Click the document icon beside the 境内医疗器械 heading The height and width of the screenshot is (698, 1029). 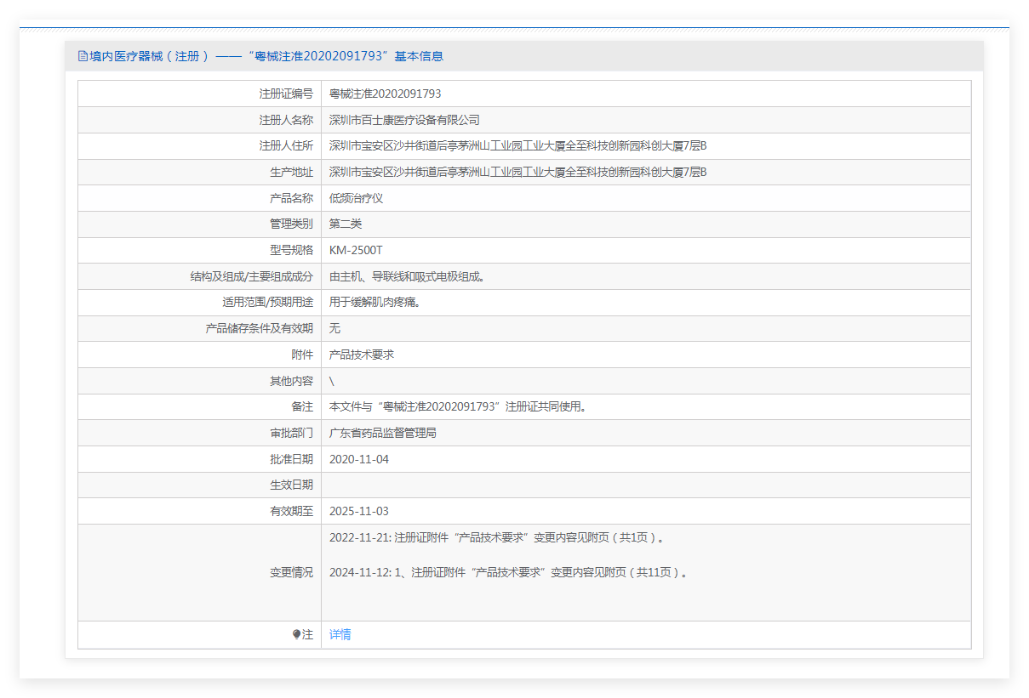tap(83, 56)
